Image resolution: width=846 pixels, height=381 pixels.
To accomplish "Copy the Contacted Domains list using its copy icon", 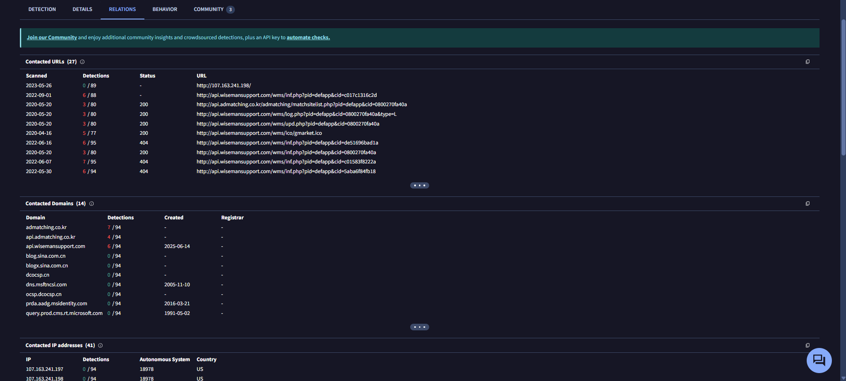I will (808, 204).
